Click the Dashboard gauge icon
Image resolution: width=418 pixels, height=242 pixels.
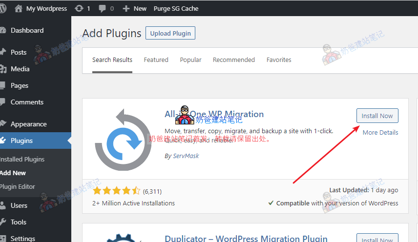(2, 30)
